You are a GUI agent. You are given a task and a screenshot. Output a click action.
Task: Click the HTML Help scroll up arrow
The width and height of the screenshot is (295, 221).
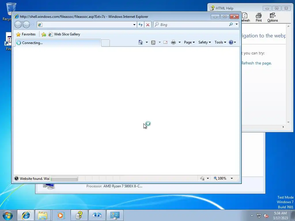click(x=288, y=26)
